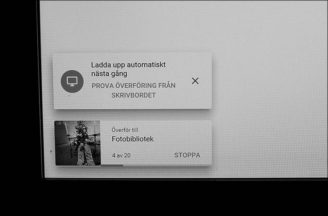
Task: Open PROVA ÖVERFÖRING FRÅN SKRIVBORDET link
Action: 134,90
